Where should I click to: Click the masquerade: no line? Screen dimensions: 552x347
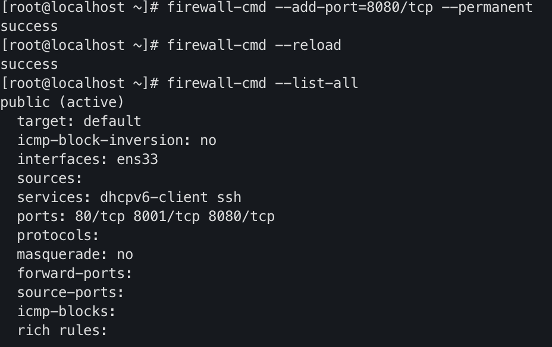click(x=75, y=254)
